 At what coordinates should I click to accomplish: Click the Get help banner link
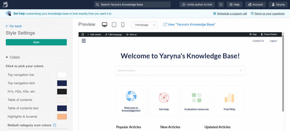[x=19, y=14]
